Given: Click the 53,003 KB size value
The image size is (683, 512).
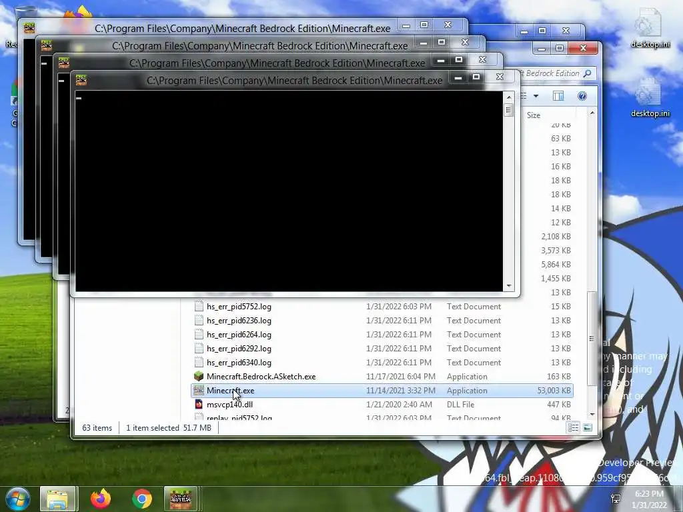Looking at the screenshot, I should [x=554, y=391].
